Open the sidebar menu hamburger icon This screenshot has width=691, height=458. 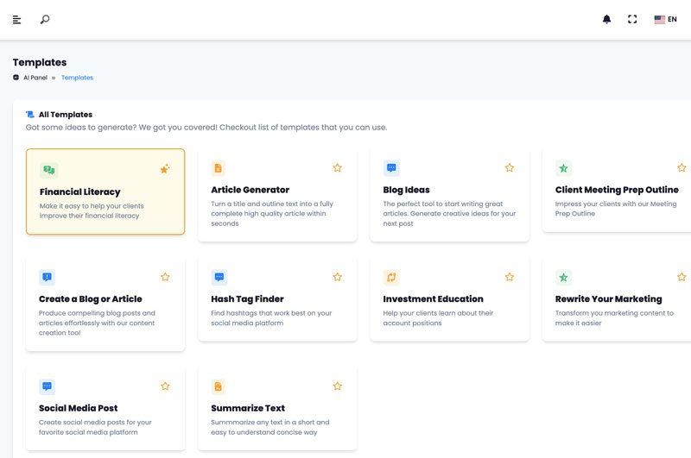(x=16, y=20)
